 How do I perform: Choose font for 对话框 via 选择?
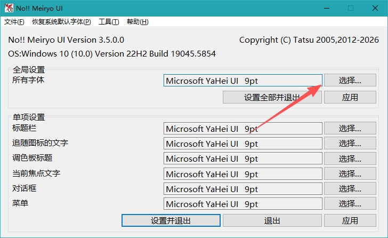click(x=350, y=189)
